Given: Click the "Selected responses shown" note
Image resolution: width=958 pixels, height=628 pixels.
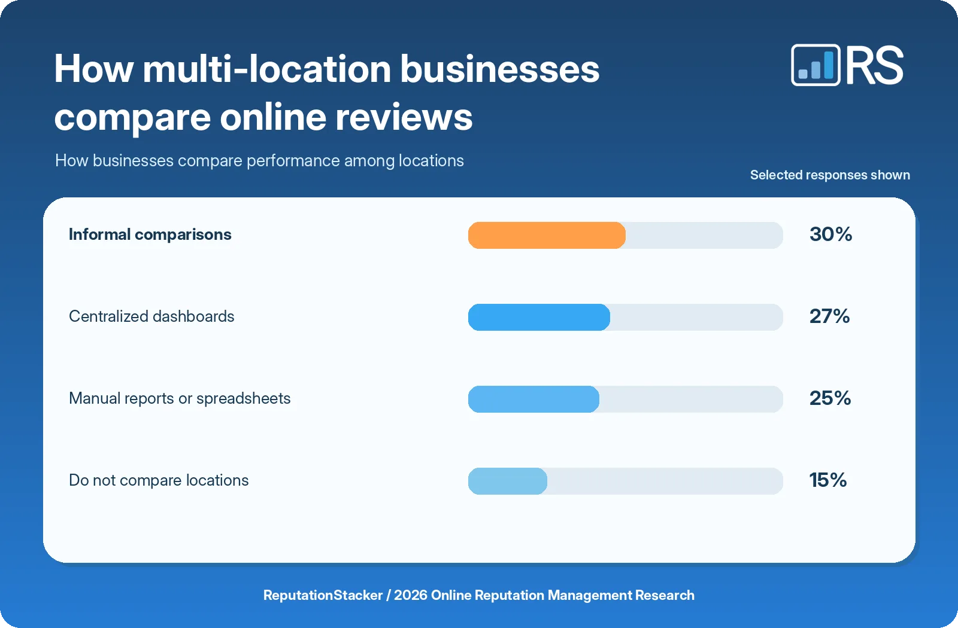Looking at the screenshot, I should click(x=830, y=175).
